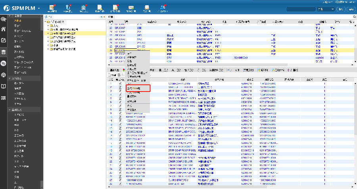Select the database stack icon in left sidebar
This screenshot has height=189, width=357.
4,52
